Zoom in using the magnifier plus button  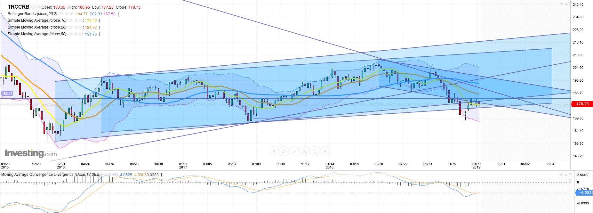(284, 151)
